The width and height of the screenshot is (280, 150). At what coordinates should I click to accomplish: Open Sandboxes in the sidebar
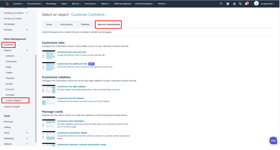[9, 24]
